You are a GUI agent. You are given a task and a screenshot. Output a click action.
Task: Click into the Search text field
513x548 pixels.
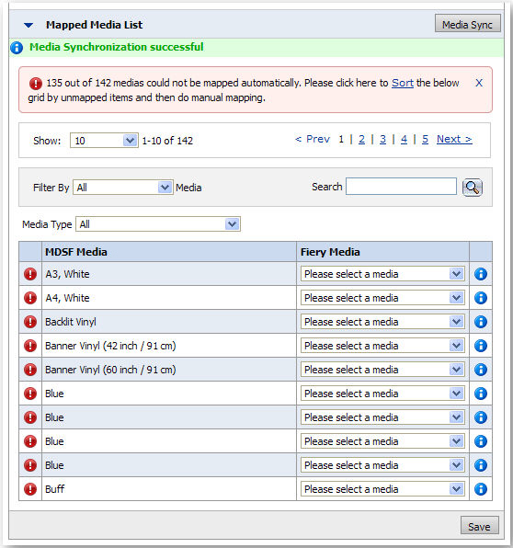tap(401, 187)
